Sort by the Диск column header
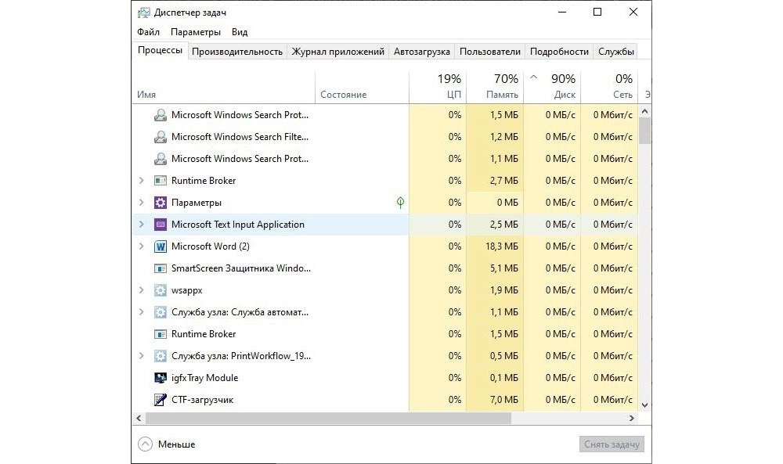The height and width of the screenshot is (464, 783). 552,88
